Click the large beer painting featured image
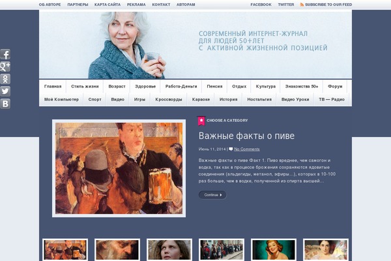The image size is (391, 261). [119, 168]
